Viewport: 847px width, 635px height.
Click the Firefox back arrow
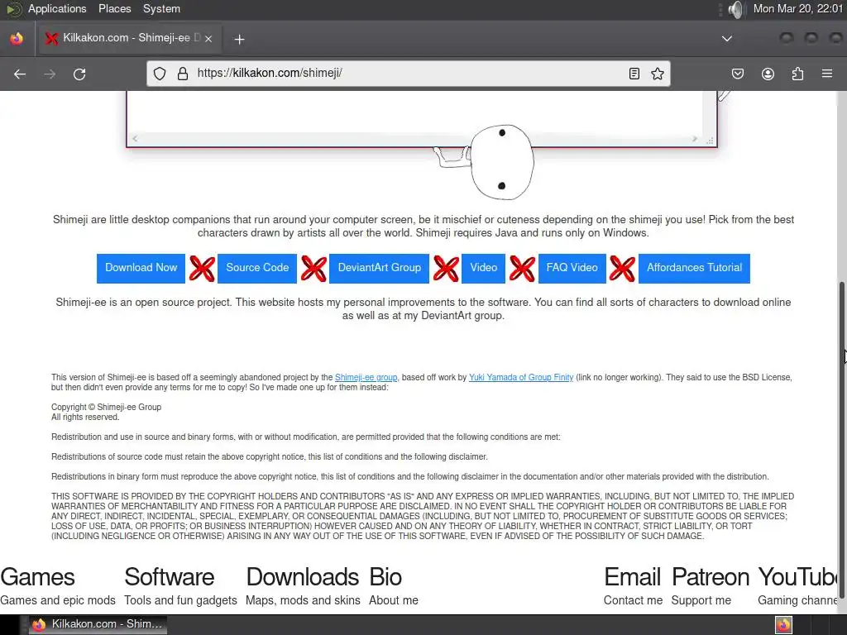pyautogui.click(x=20, y=74)
